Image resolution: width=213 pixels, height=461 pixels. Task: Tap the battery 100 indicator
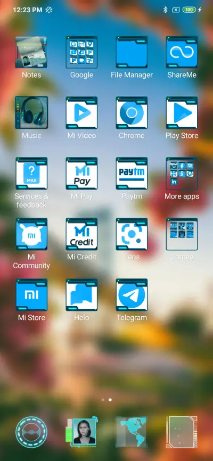[x=189, y=10]
